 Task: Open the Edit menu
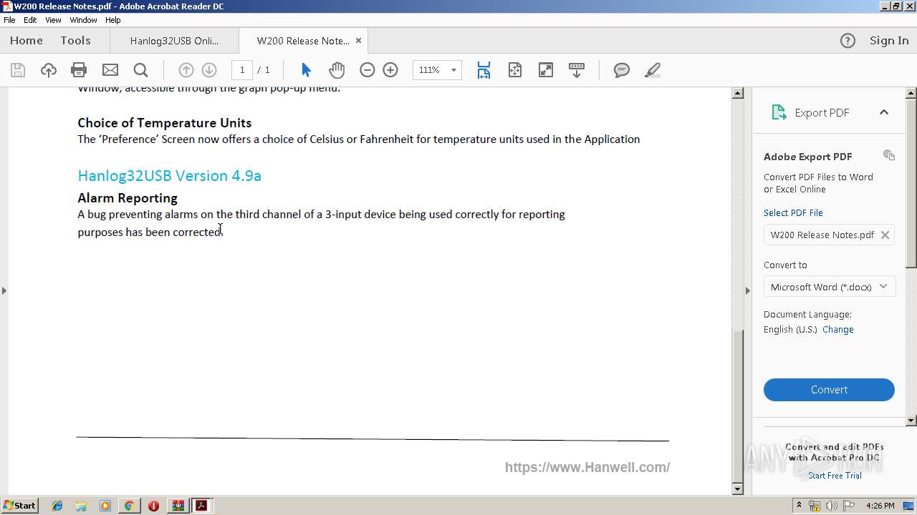(30, 20)
